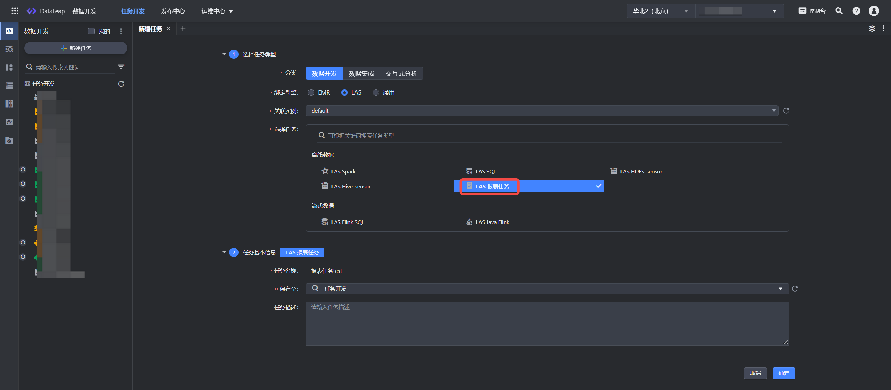Open the 华北2 (北京) region dropdown
The width and height of the screenshot is (891, 390).
point(661,11)
